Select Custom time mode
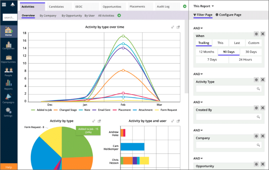 [253, 43]
